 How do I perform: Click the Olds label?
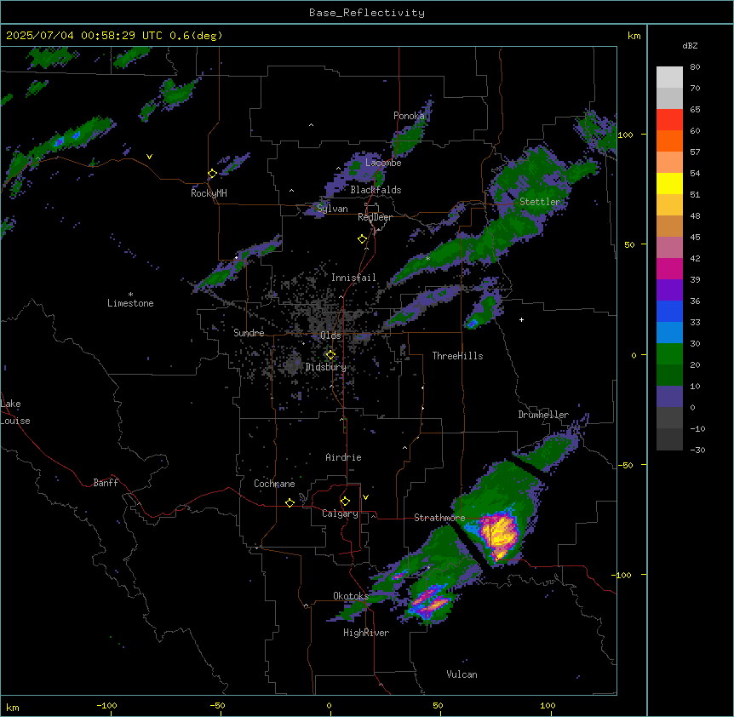[330, 336]
